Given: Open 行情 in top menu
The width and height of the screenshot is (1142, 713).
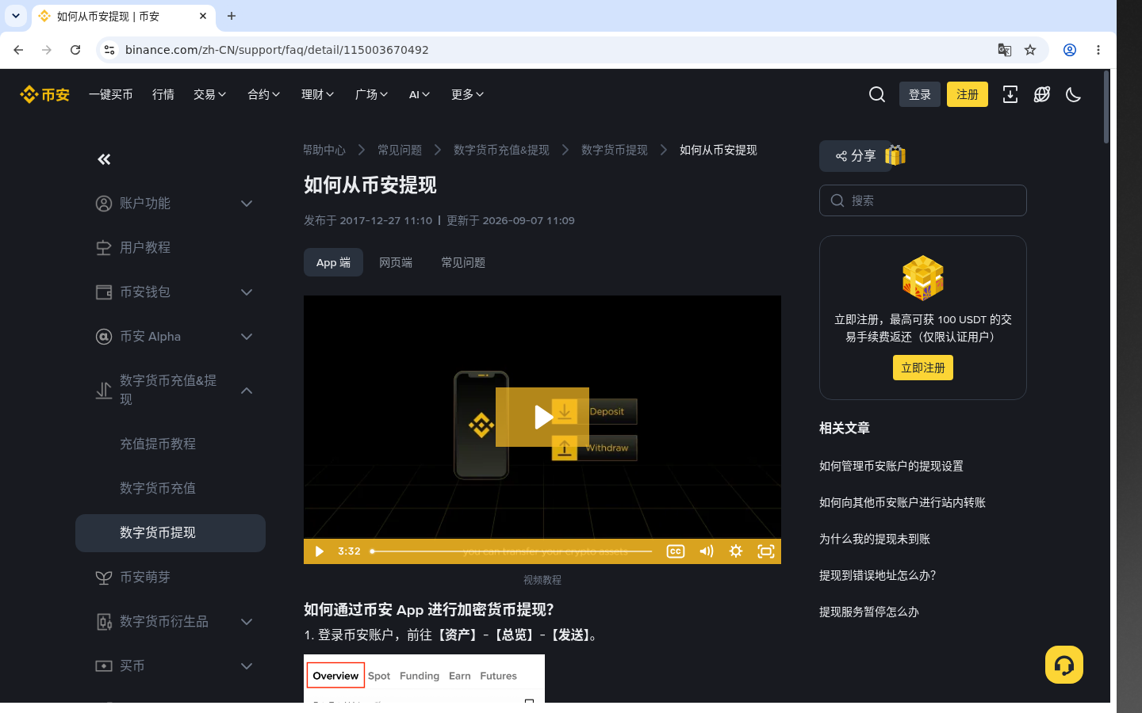Looking at the screenshot, I should [163, 94].
